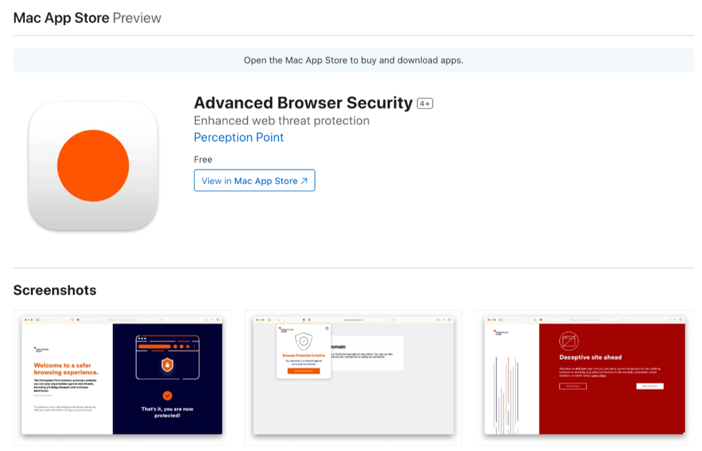
Task: Click the 4+ age rating badge
Action: tap(425, 103)
